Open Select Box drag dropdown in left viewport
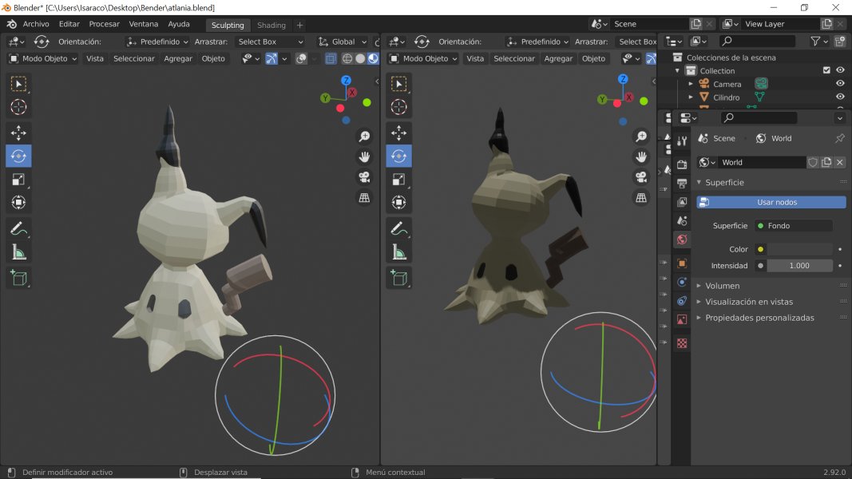This screenshot has width=852, height=479. 270,42
